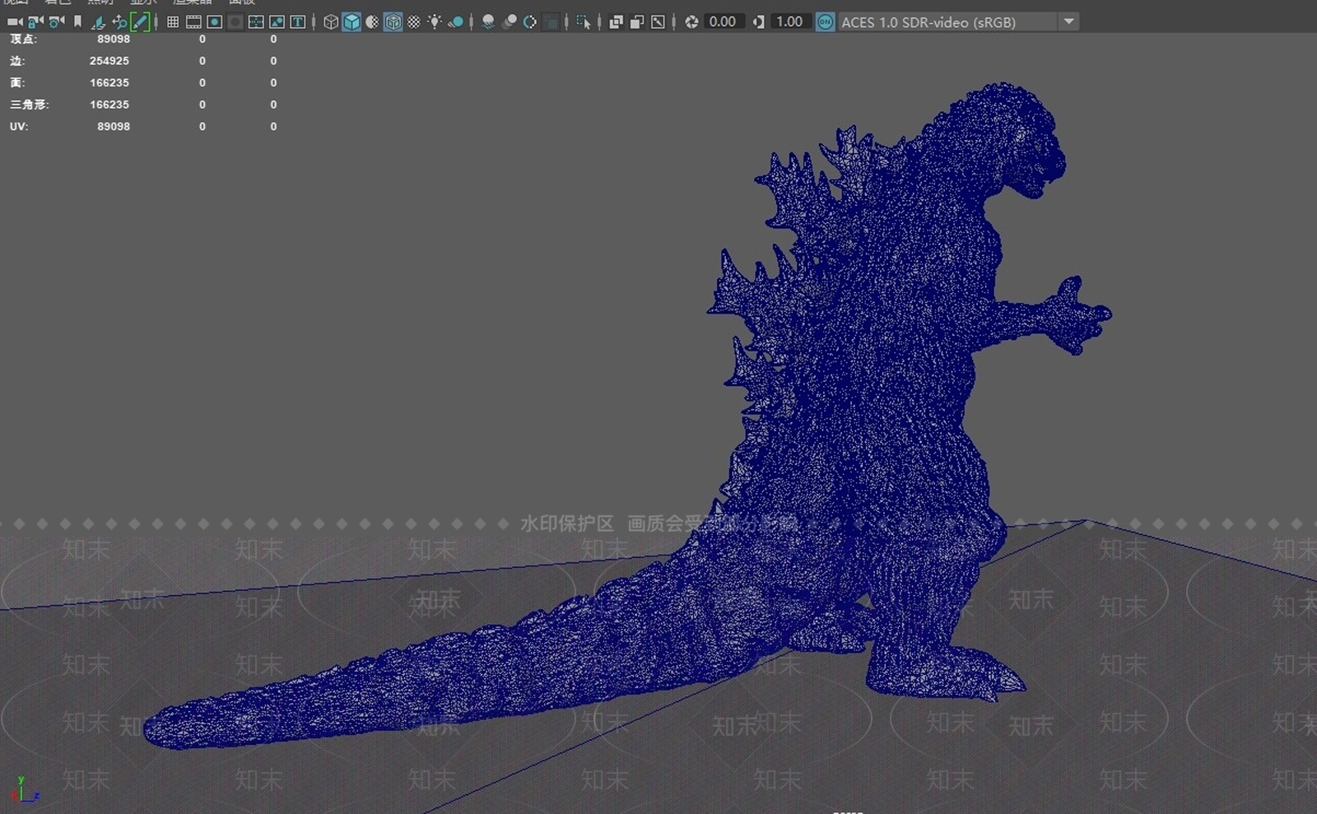The height and width of the screenshot is (814, 1317).
Task: Switch to Smooth Shade All mode
Action: coord(351,22)
